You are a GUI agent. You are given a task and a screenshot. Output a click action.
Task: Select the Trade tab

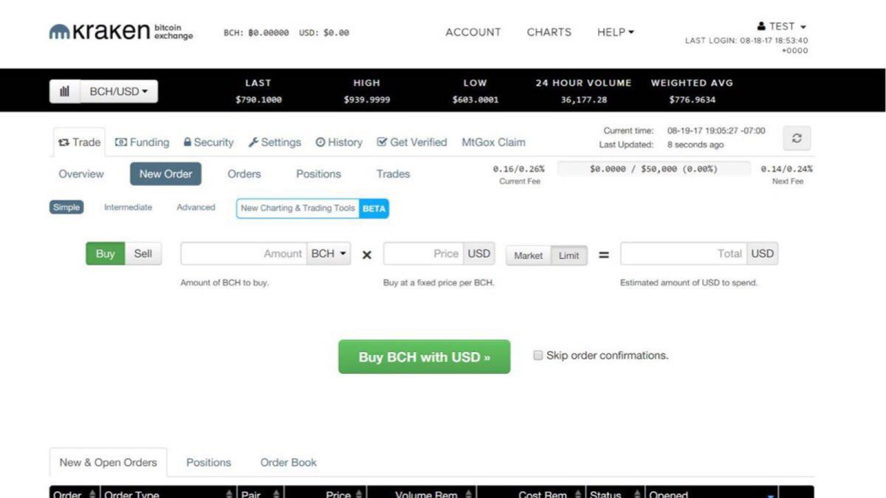pyautogui.click(x=80, y=142)
